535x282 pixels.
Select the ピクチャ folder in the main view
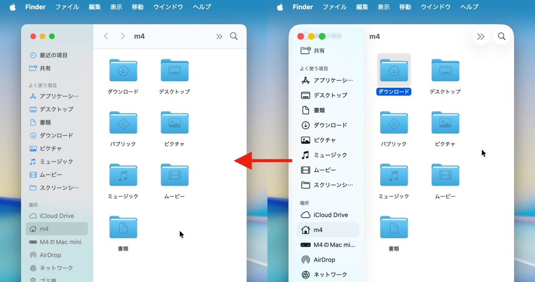tap(174, 122)
